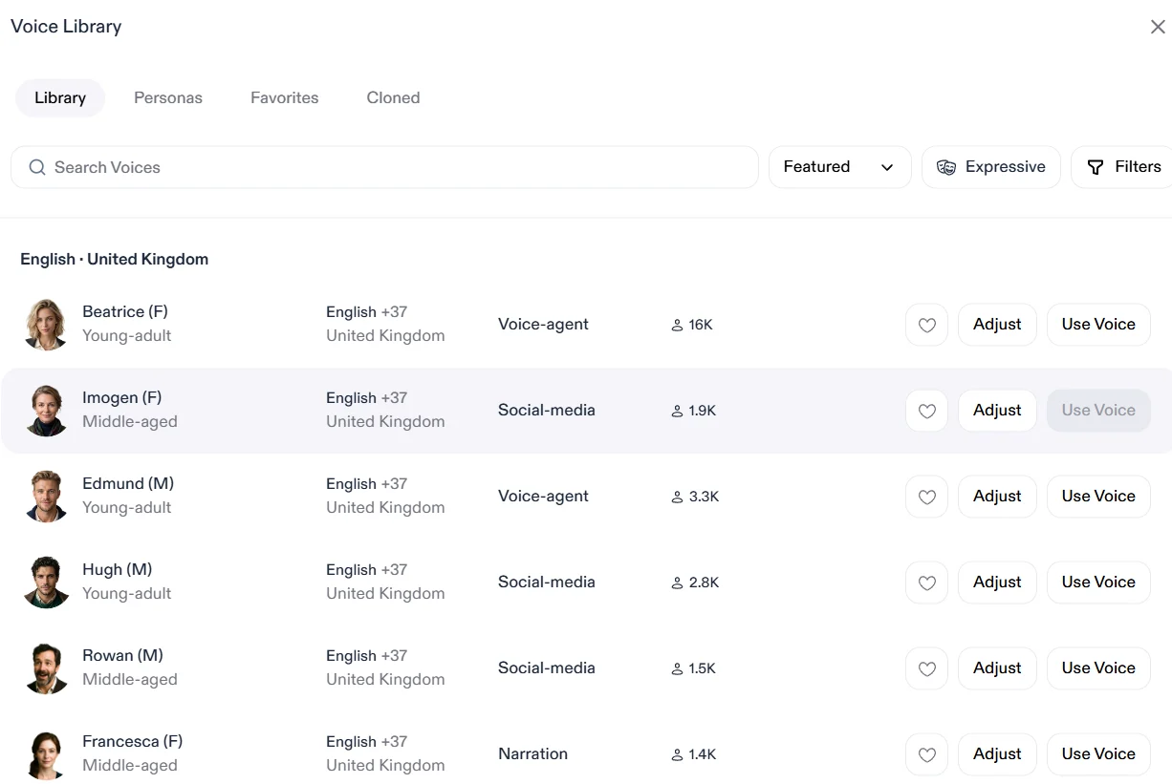1172x784 pixels.
Task: Click the English · United Kingdom heading
Action: pyautogui.click(x=115, y=260)
